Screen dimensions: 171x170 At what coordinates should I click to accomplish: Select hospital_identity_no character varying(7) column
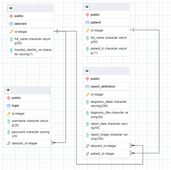pyautogui.click(x=30, y=52)
